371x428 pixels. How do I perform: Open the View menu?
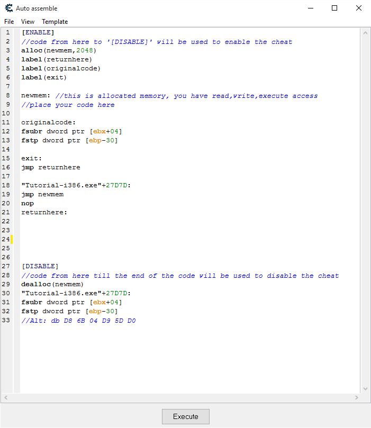coord(28,22)
